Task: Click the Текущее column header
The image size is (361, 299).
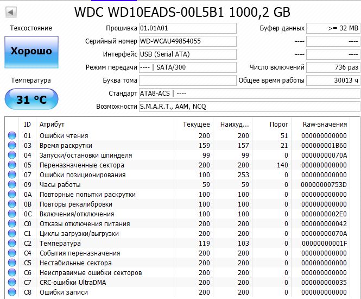Action: click(194, 124)
